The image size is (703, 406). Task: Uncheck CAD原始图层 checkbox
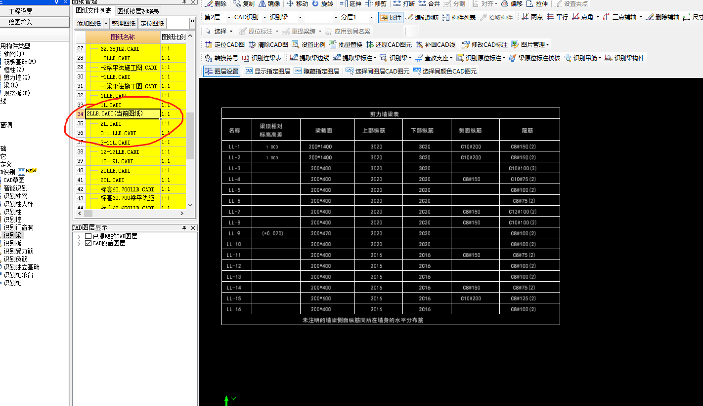coord(88,243)
